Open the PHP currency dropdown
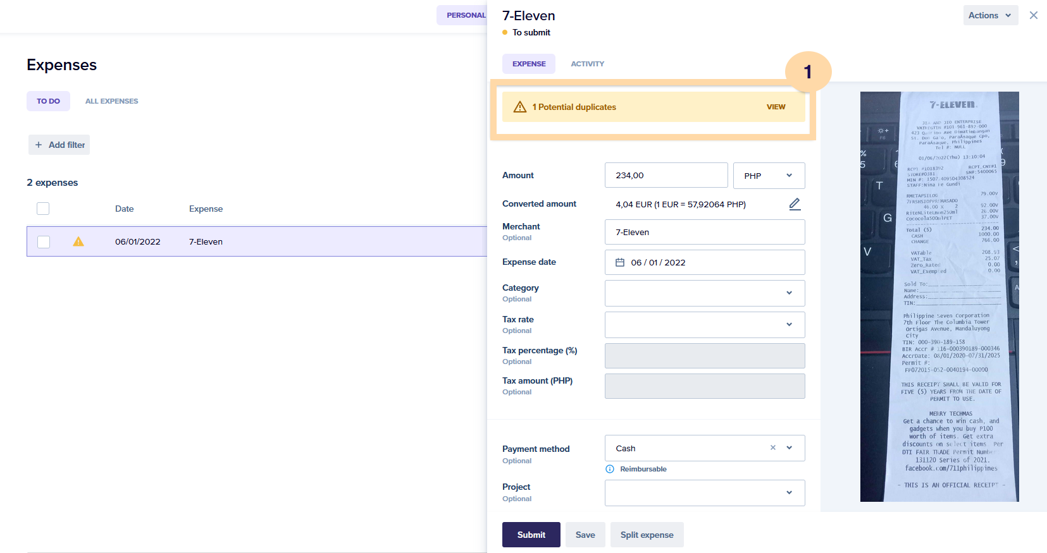Image resolution: width=1047 pixels, height=553 pixels. point(769,176)
